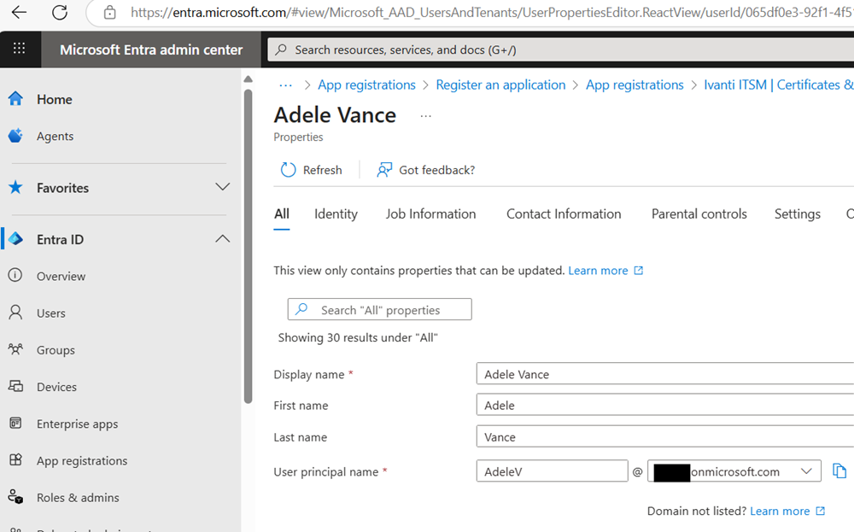Open the domain suffix dropdown
The height and width of the screenshot is (532, 854).
pyautogui.click(x=803, y=470)
